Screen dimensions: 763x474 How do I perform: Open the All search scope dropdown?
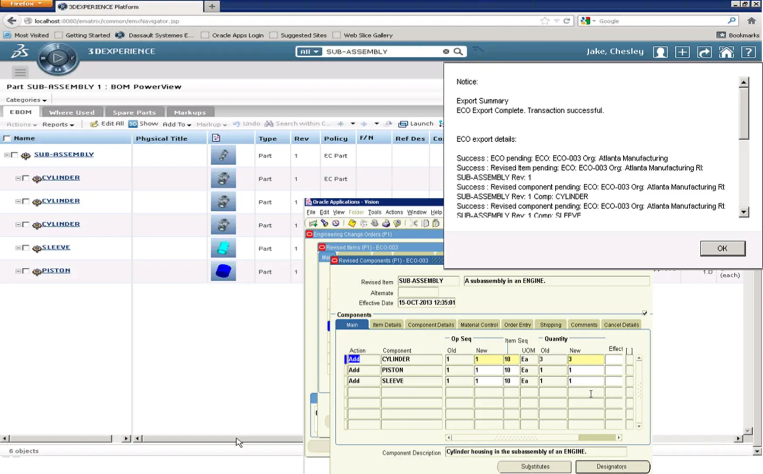(309, 51)
